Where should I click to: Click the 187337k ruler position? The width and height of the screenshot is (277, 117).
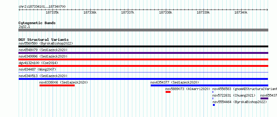[128, 12]
